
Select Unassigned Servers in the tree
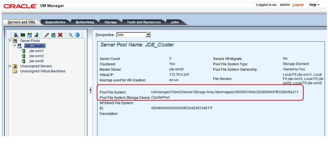point(36,66)
